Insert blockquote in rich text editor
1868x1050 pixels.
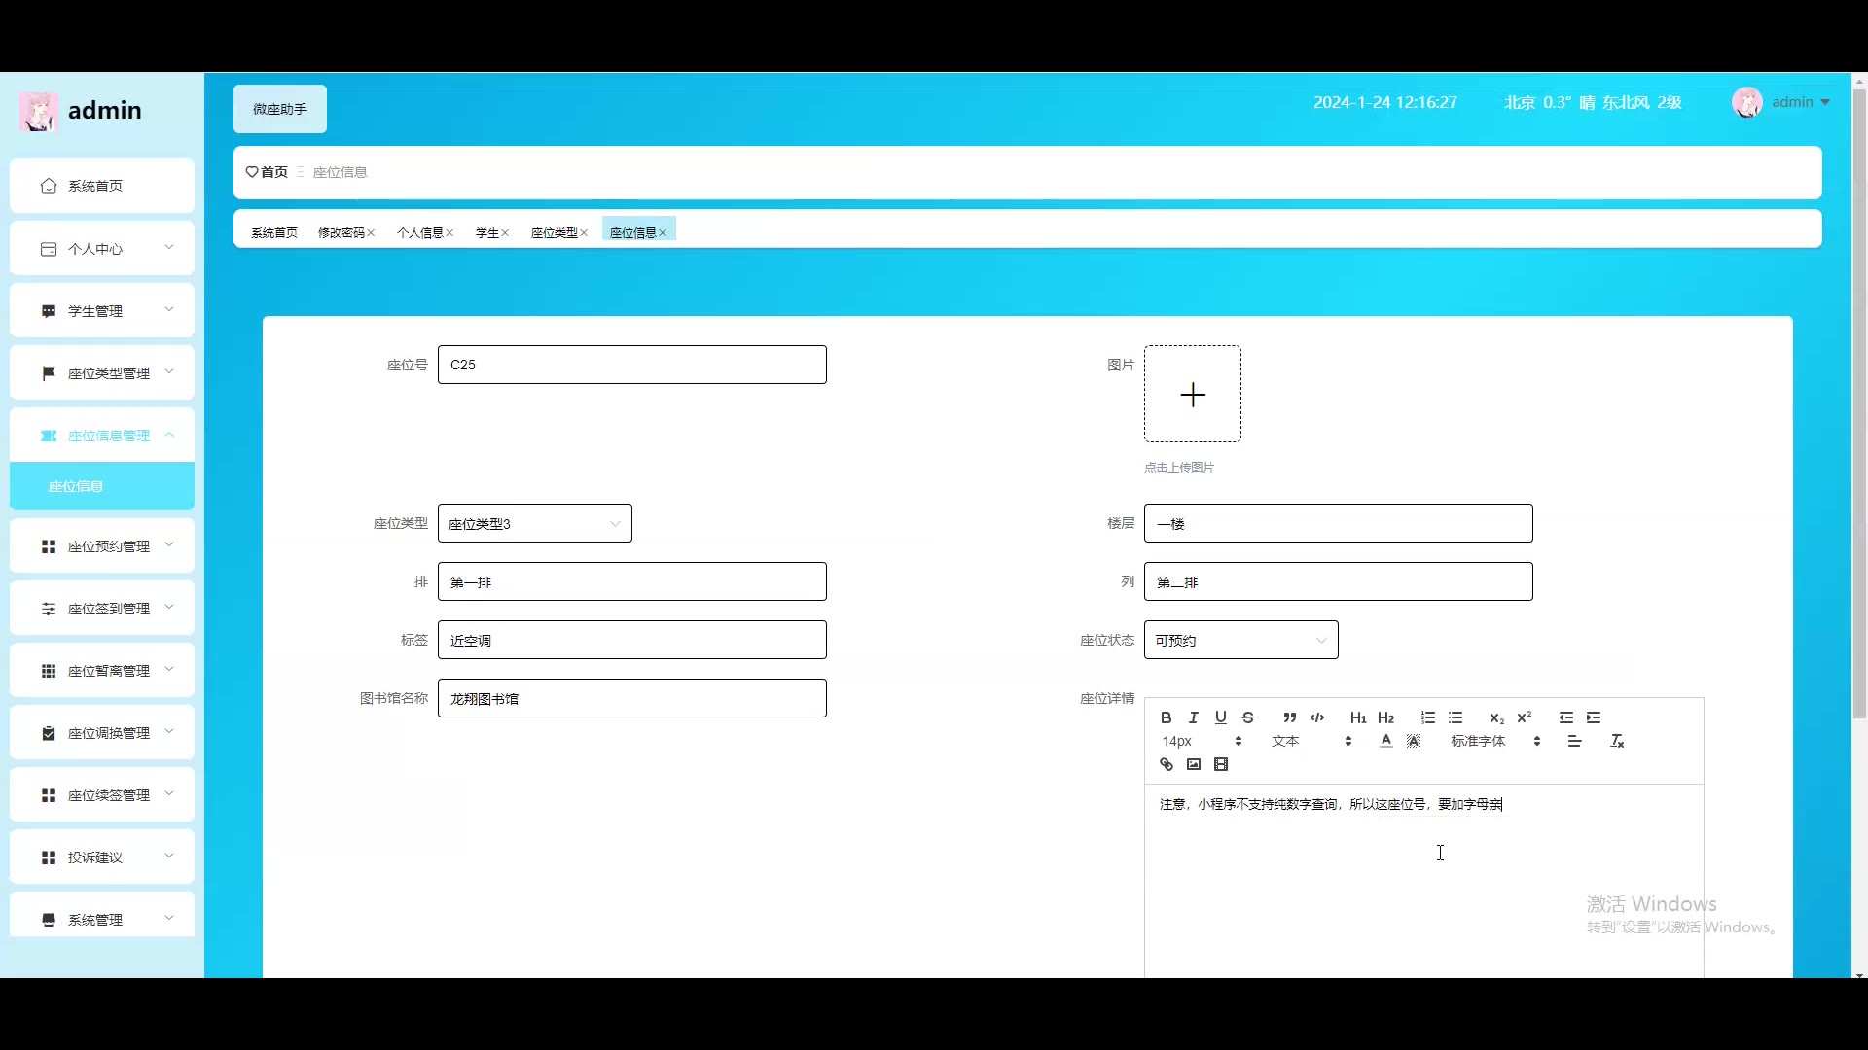coord(1289,717)
